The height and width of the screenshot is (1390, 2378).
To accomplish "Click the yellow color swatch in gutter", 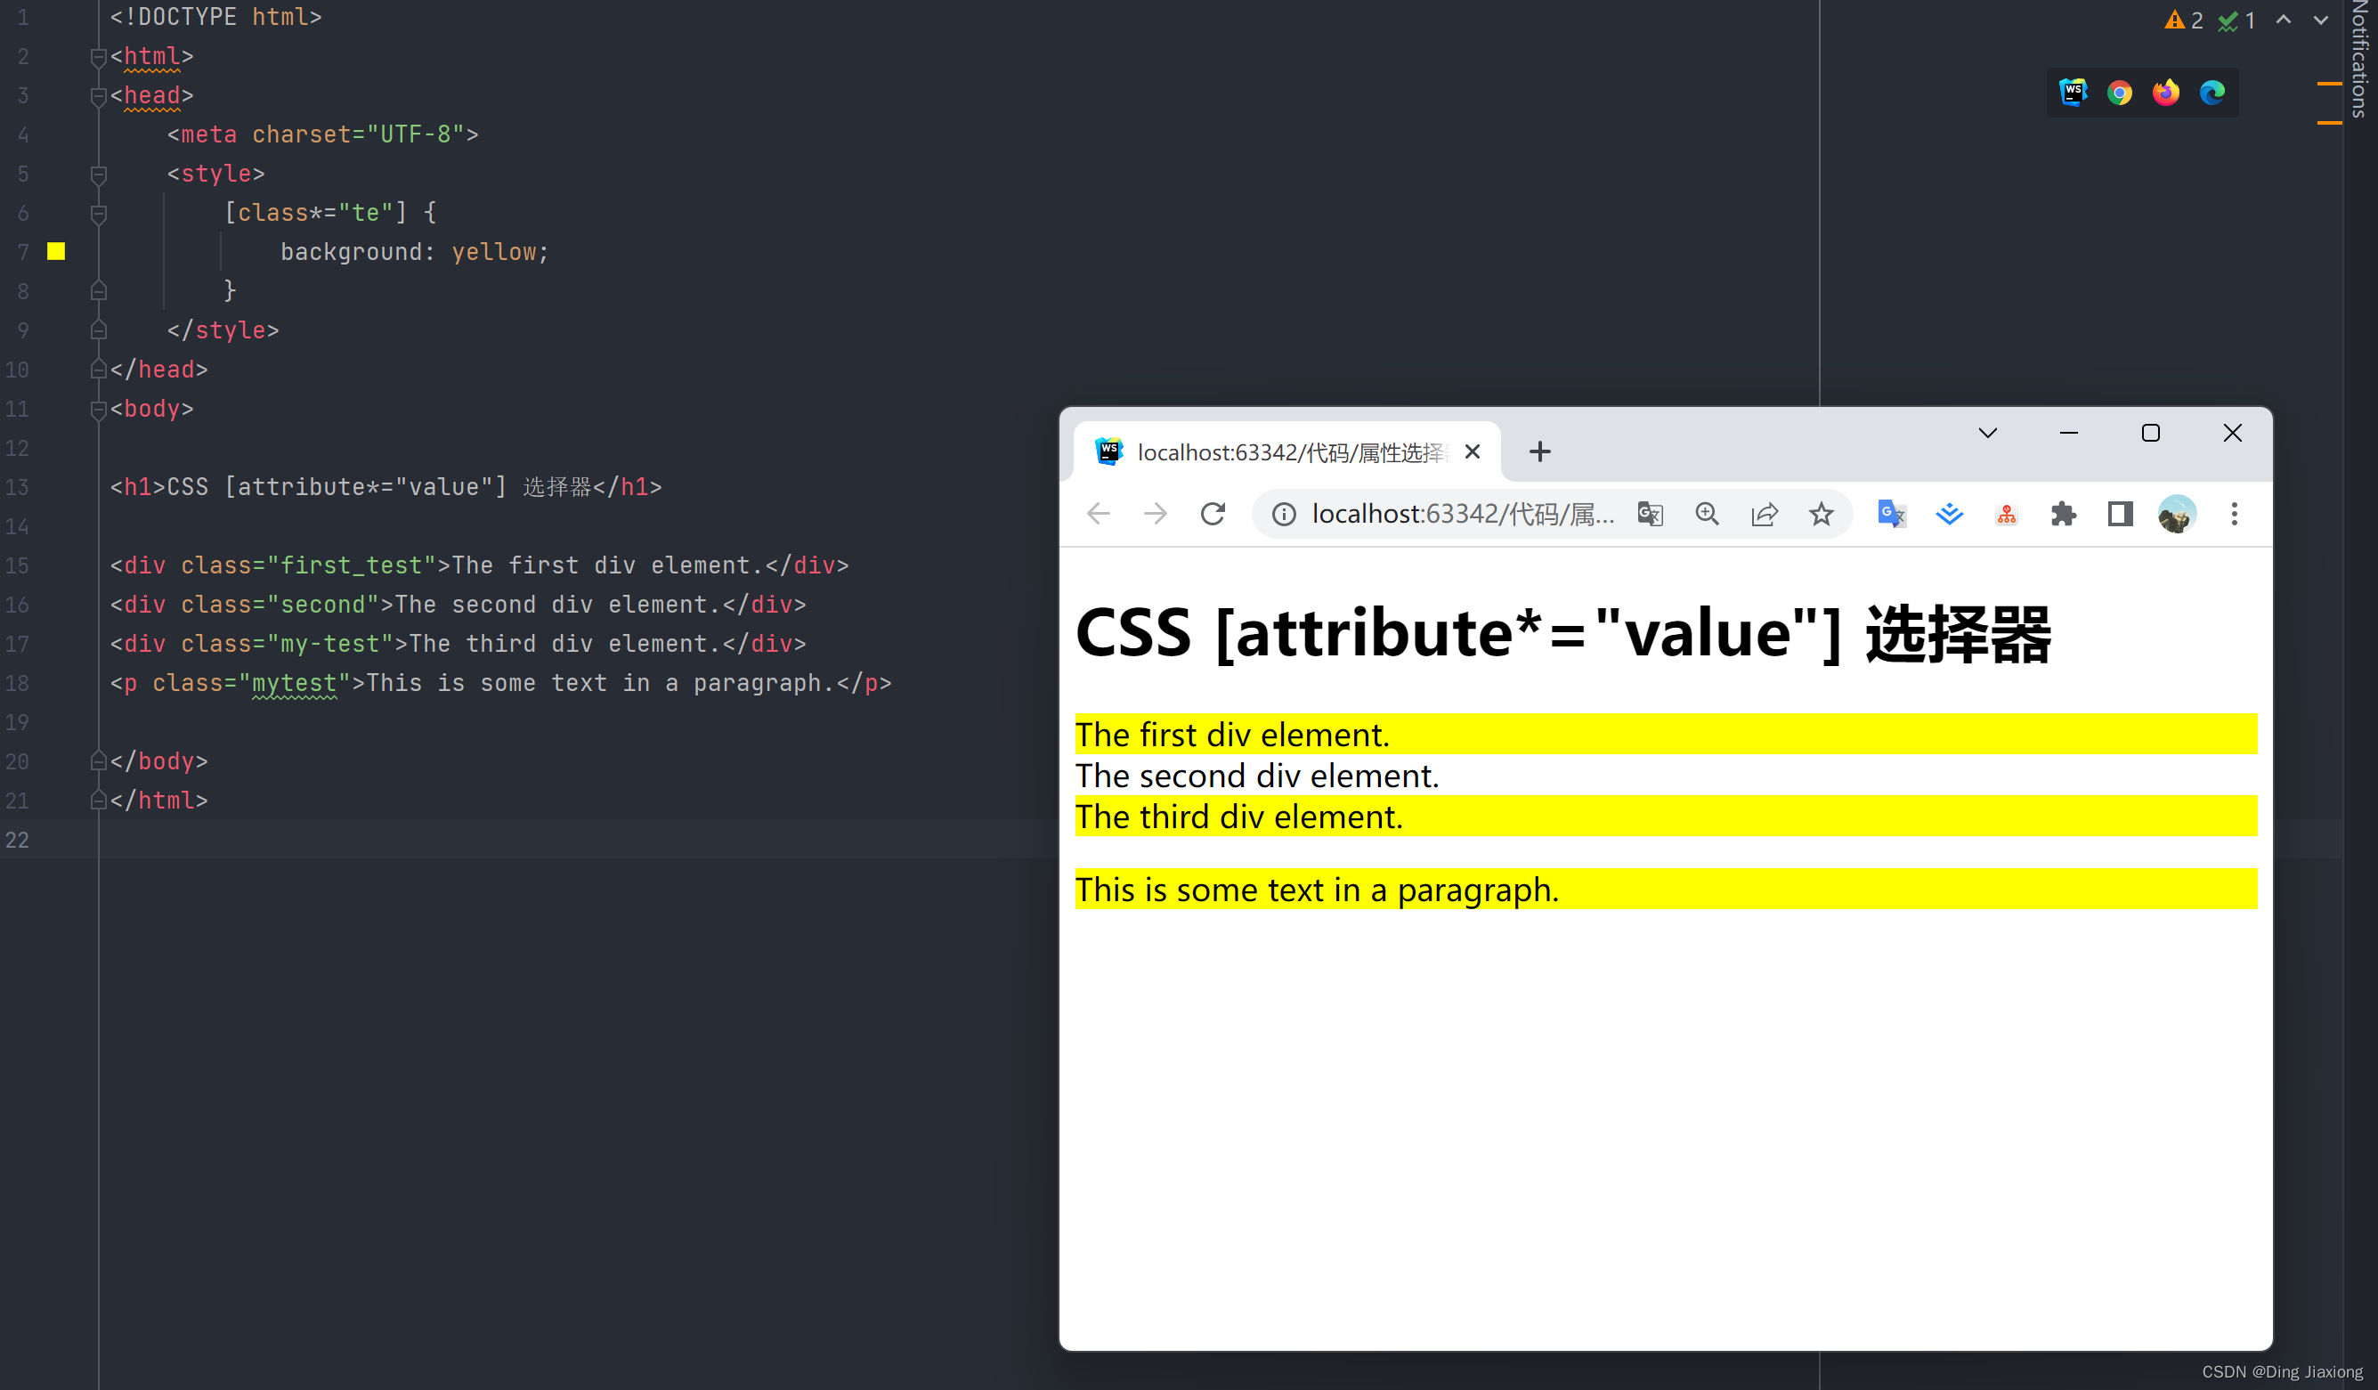I will 57,251.
